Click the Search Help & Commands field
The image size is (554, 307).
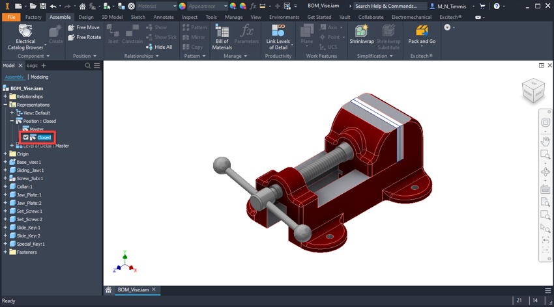[386, 6]
